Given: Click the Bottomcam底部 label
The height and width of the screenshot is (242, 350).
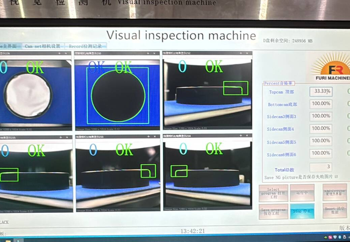Looking at the screenshot, I should pos(282,104).
